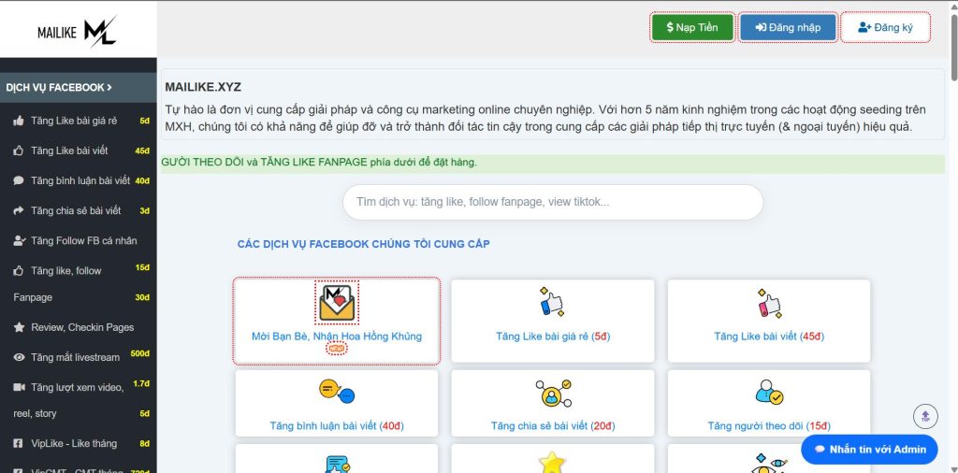Click blue thumbs-up icon in Tăng Like bài giá rẻ card
Viewport: 958px width, 473px height.
click(x=552, y=303)
